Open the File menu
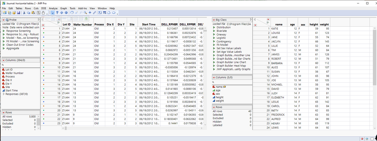377x141 pixels. (x=4, y=8)
